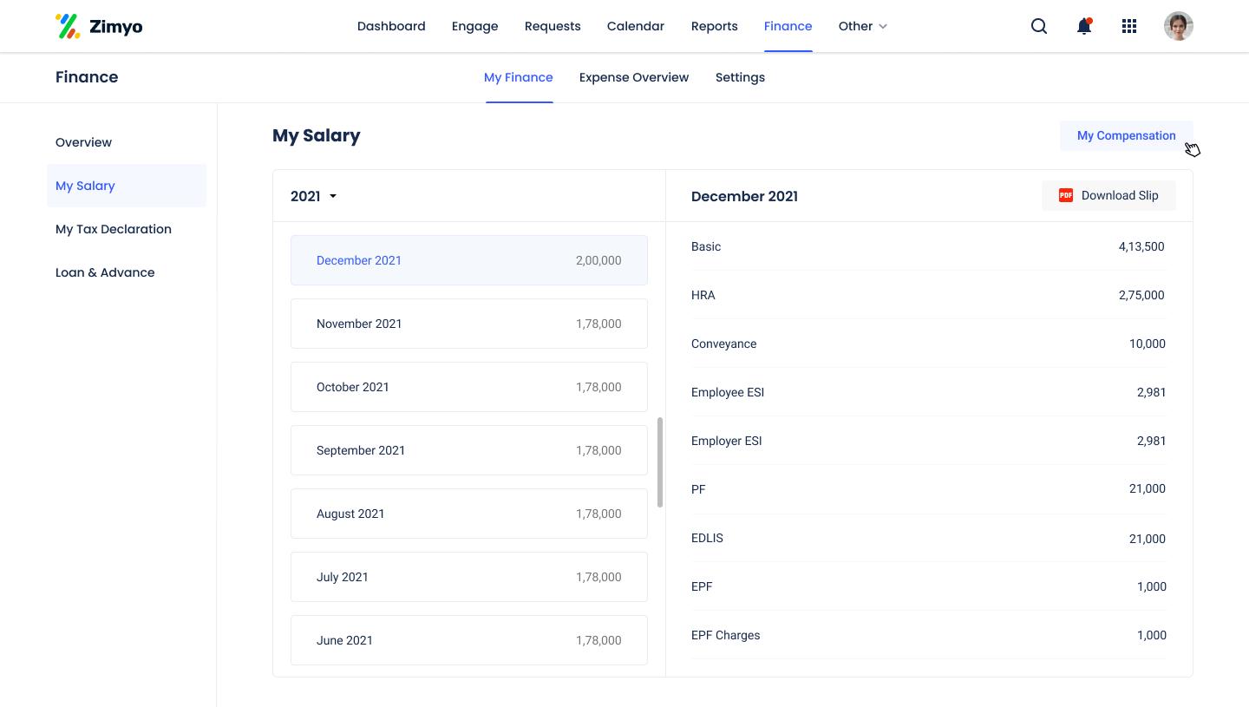Open the Dashboard menu item

click(x=391, y=26)
